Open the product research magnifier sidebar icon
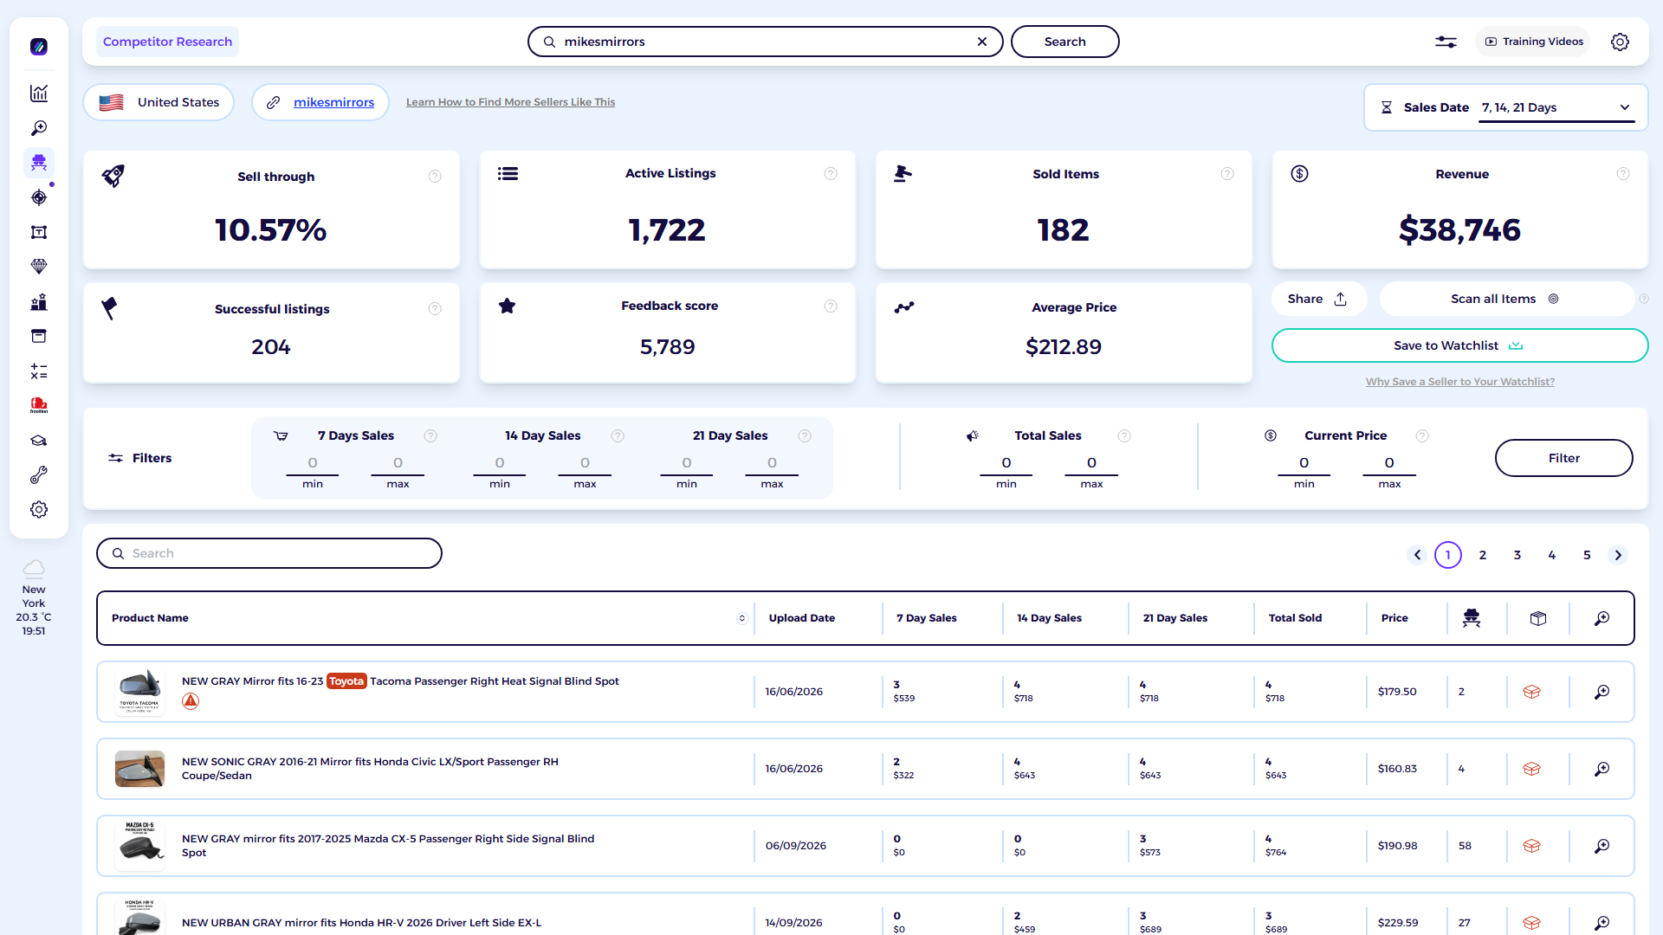 pyautogui.click(x=39, y=128)
